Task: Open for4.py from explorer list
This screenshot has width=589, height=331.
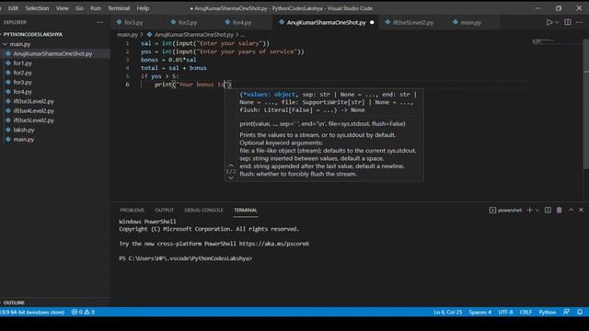Action: (22, 92)
